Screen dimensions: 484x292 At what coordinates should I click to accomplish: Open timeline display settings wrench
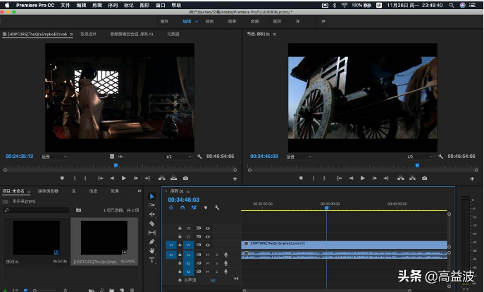pos(217,207)
